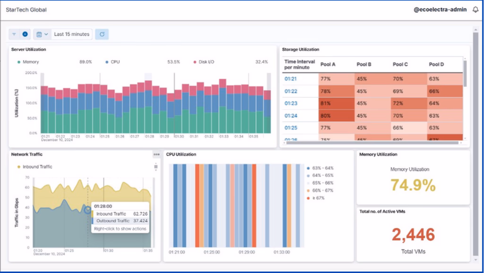
Task: Toggle the Network Traffic legend list icon
Action: coord(156,167)
